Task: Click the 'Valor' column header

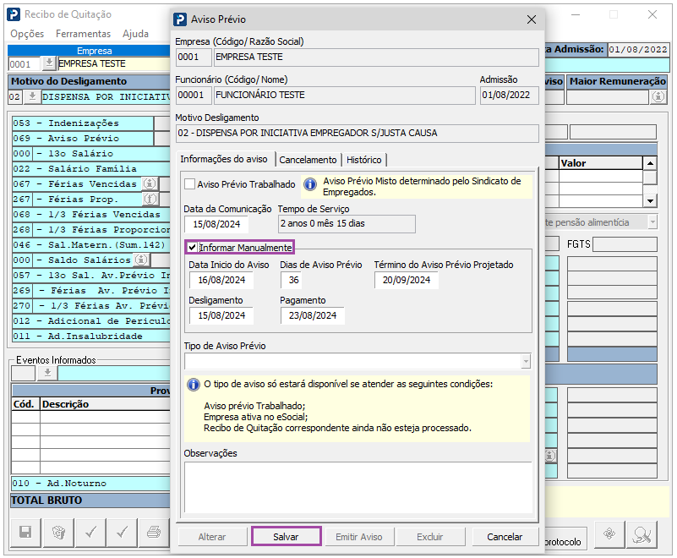Action: (601, 163)
